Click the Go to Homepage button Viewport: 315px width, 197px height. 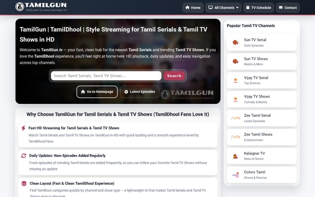click(x=97, y=92)
